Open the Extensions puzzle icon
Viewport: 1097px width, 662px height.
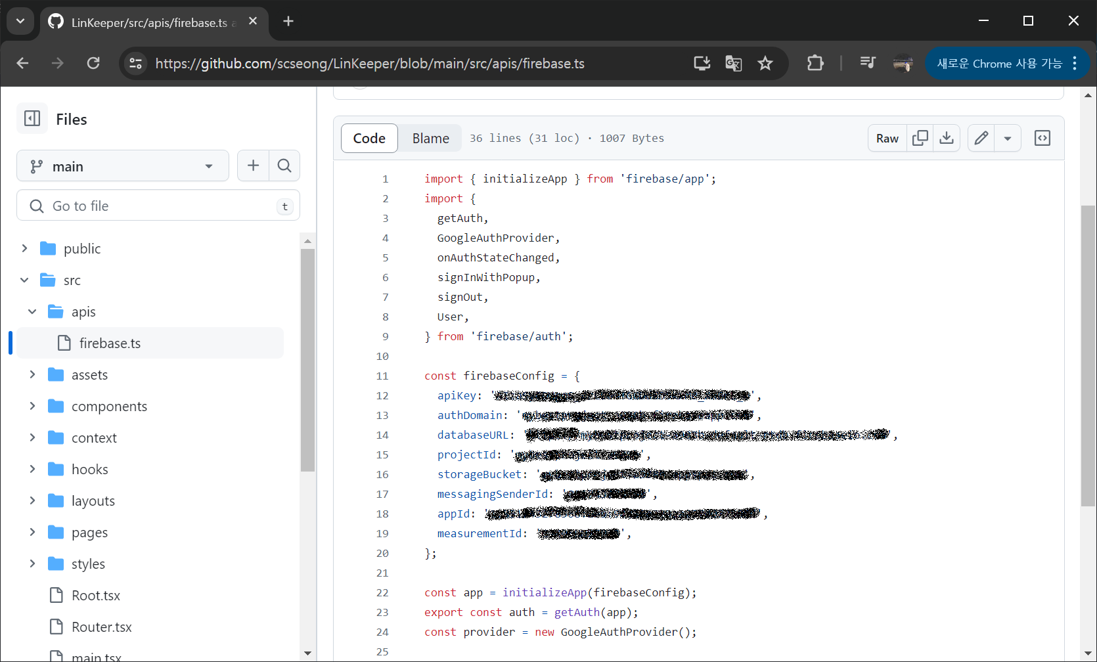(x=815, y=63)
